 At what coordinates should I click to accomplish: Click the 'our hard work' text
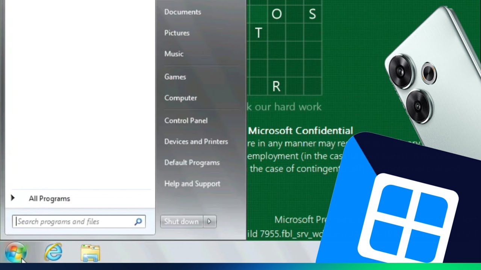point(288,107)
